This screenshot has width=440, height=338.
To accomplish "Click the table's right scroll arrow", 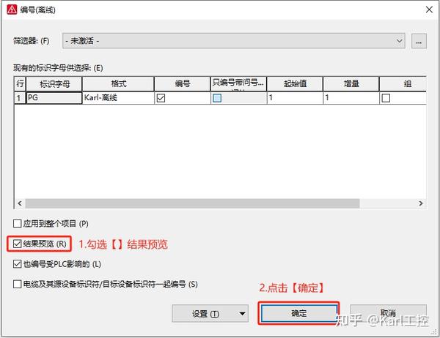I will pos(420,203).
